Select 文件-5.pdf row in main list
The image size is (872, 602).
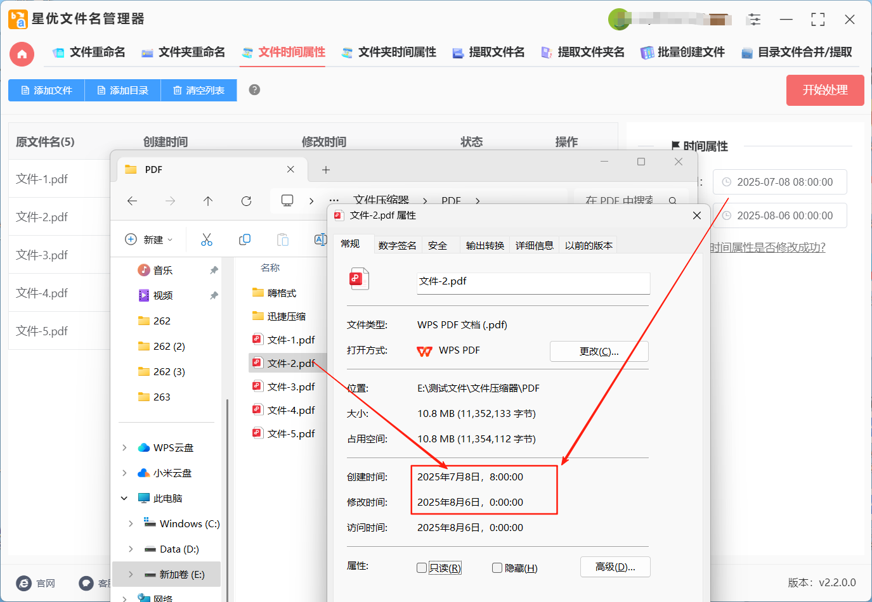(x=60, y=331)
